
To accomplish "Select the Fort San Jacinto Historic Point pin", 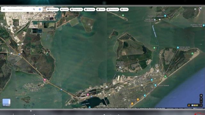I will [x=178, y=48].
